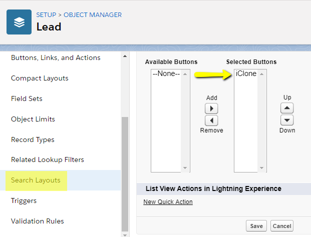Viewport: 311px width, 237px height.
Task: Open OBJECT MANAGER breadcrumb link
Action: pos(93,15)
